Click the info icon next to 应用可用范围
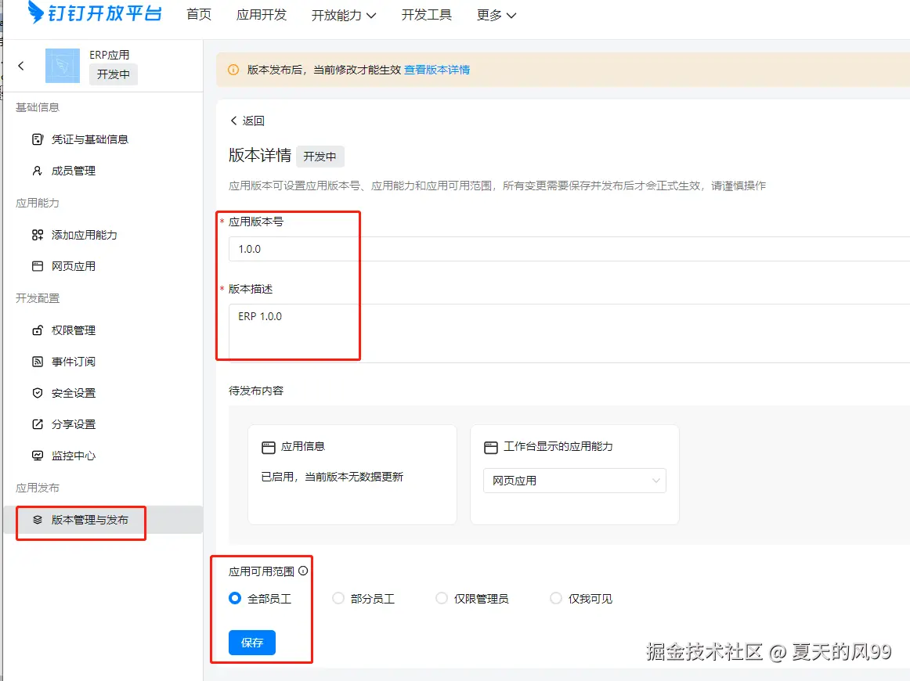This screenshot has width=910, height=681. [303, 571]
